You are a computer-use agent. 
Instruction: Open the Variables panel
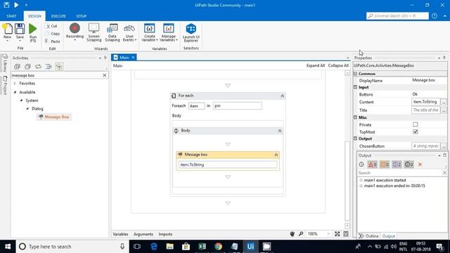pos(120,234)
